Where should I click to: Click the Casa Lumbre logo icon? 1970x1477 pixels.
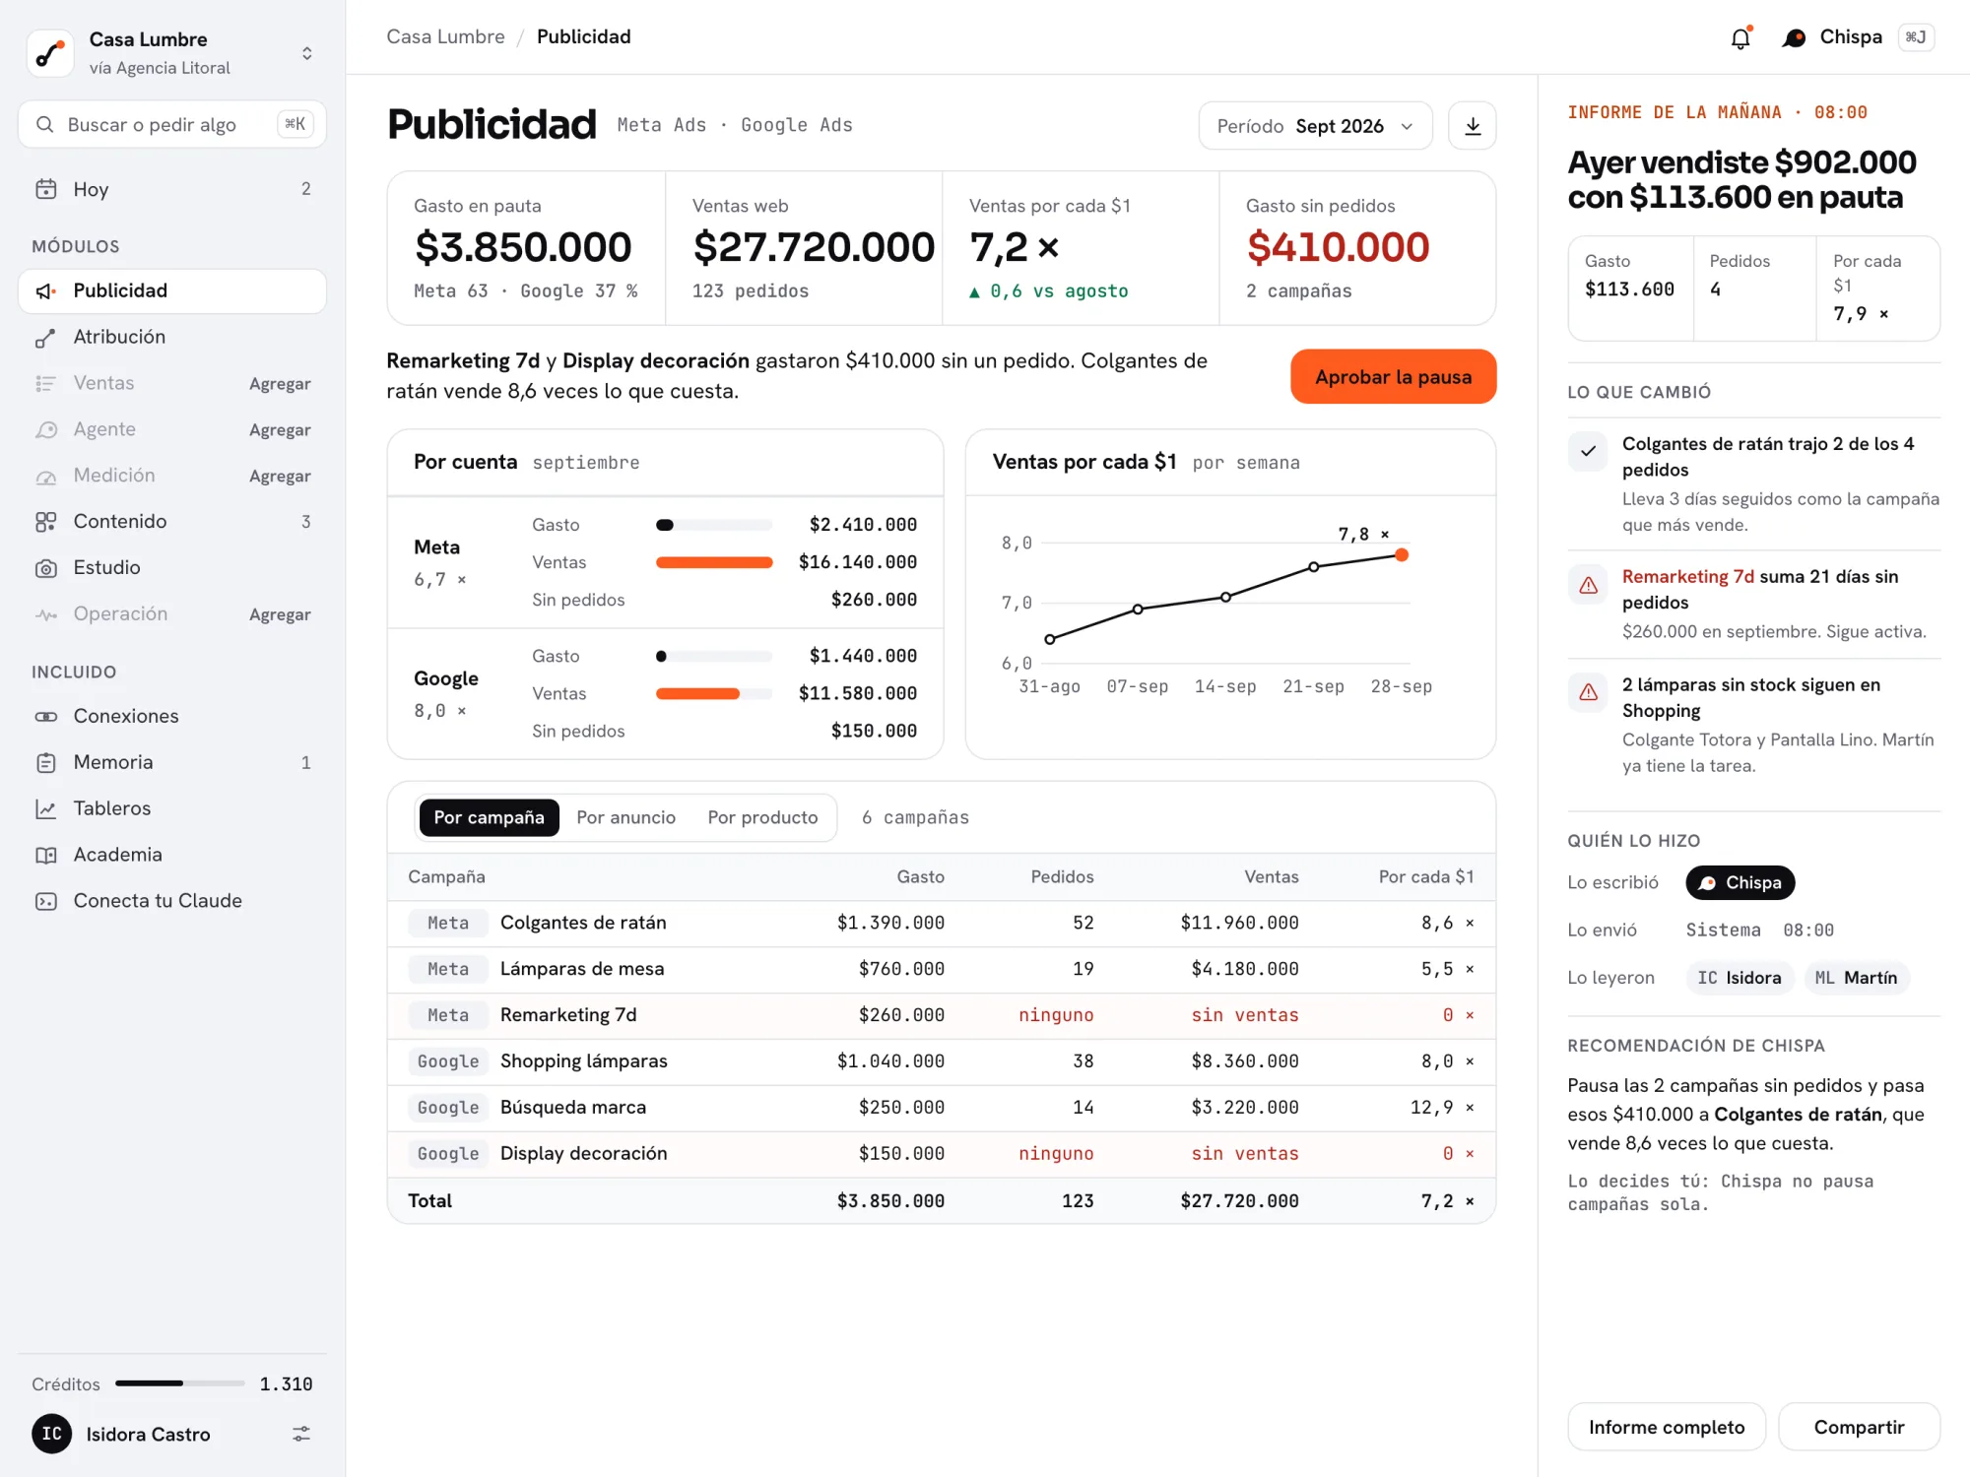[50, 53]
